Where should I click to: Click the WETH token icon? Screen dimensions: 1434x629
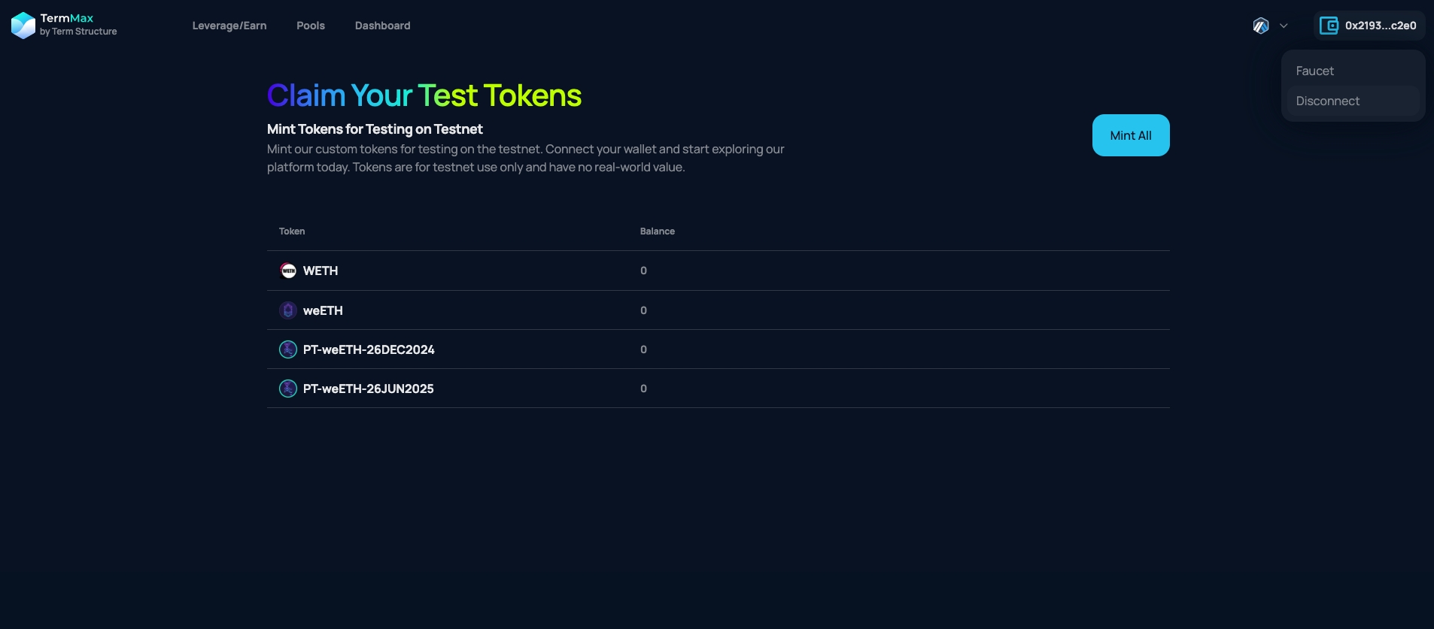point(288,271)
